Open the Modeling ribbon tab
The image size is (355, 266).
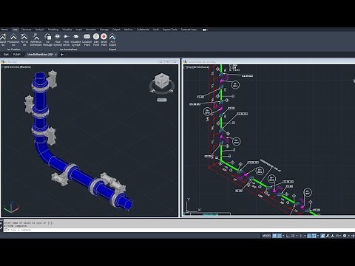click(53, 30)
